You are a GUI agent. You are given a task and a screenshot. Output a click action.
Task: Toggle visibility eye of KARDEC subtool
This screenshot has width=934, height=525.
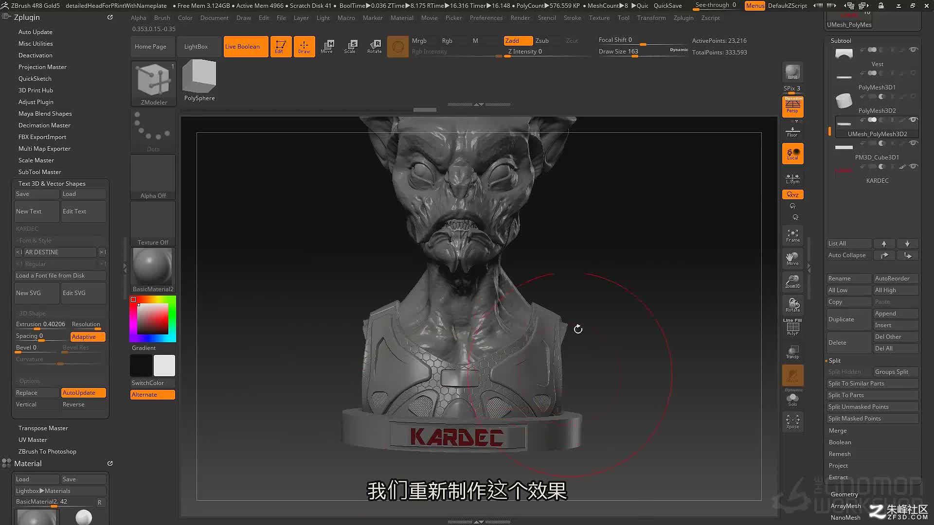tap(913, 166)
